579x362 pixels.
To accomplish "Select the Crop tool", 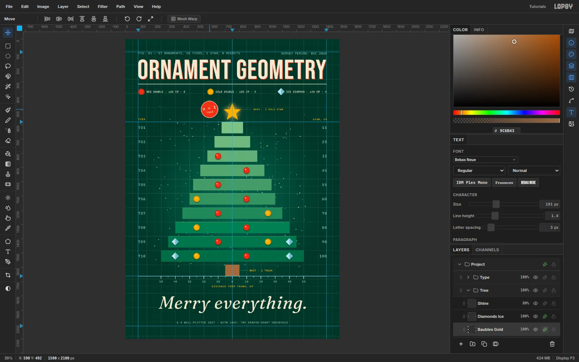I will coord(8,275).
